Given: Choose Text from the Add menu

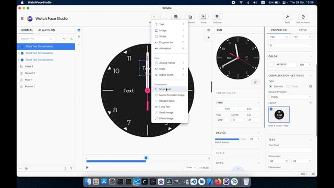Looking at the screenshot, I should pyautogui.click(x=170, y=25).
